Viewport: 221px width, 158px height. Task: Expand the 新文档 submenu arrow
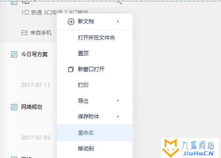pyautogui.click(x=118, y=22)
